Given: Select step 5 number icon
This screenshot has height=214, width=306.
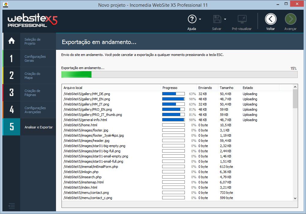Looking at the screenshot, I should point(12,127).
